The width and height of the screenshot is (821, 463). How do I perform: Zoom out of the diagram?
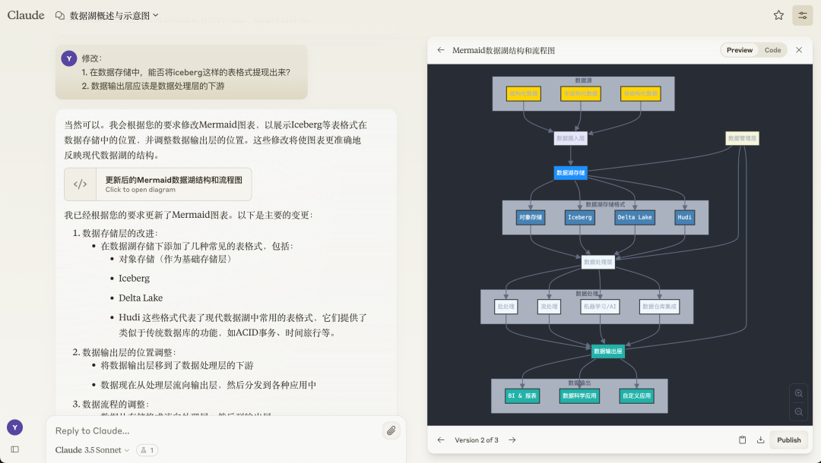798,412
